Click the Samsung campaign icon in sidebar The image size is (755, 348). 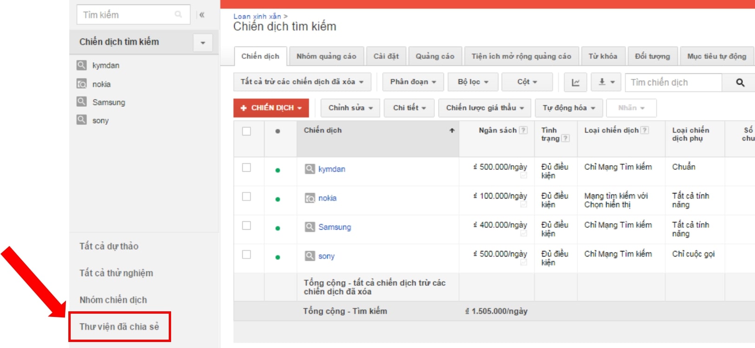(81, 102)
